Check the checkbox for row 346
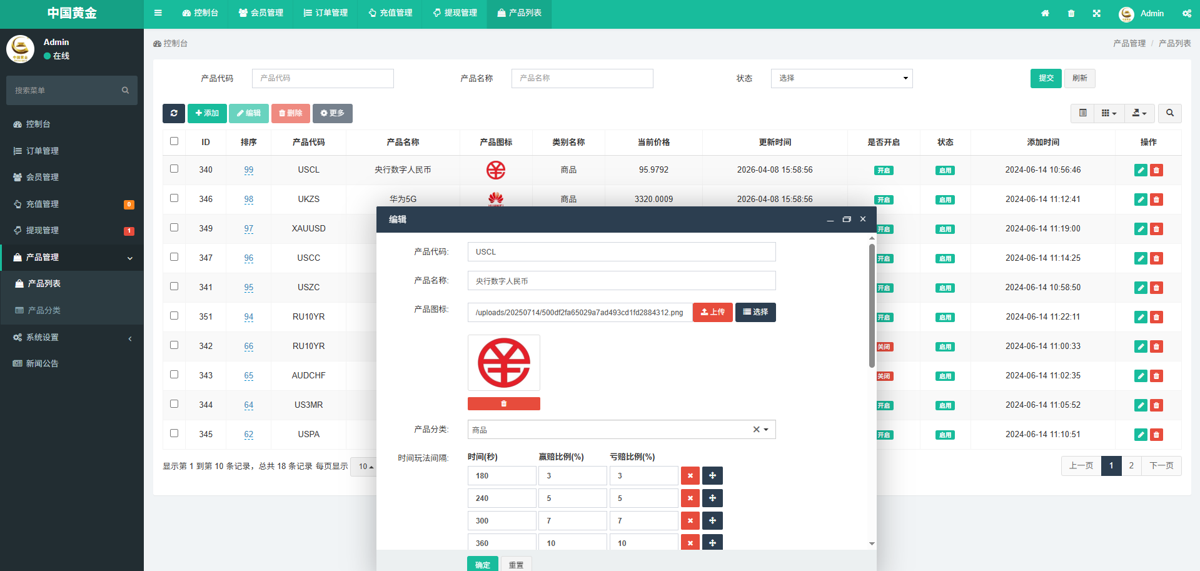 pyautogui.click(x=174, y=198)
